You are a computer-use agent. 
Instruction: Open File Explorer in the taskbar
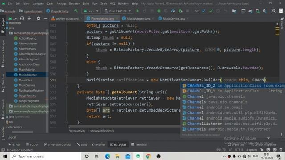(x=118, y=156)
